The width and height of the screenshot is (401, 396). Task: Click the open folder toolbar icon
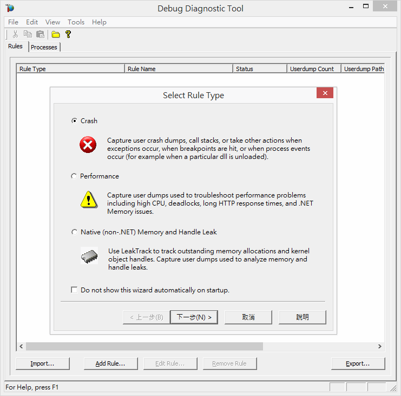[55, 34]
